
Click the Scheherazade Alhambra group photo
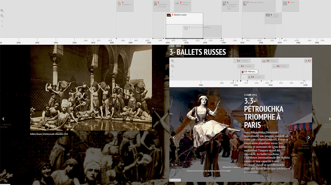coord(91,88)
